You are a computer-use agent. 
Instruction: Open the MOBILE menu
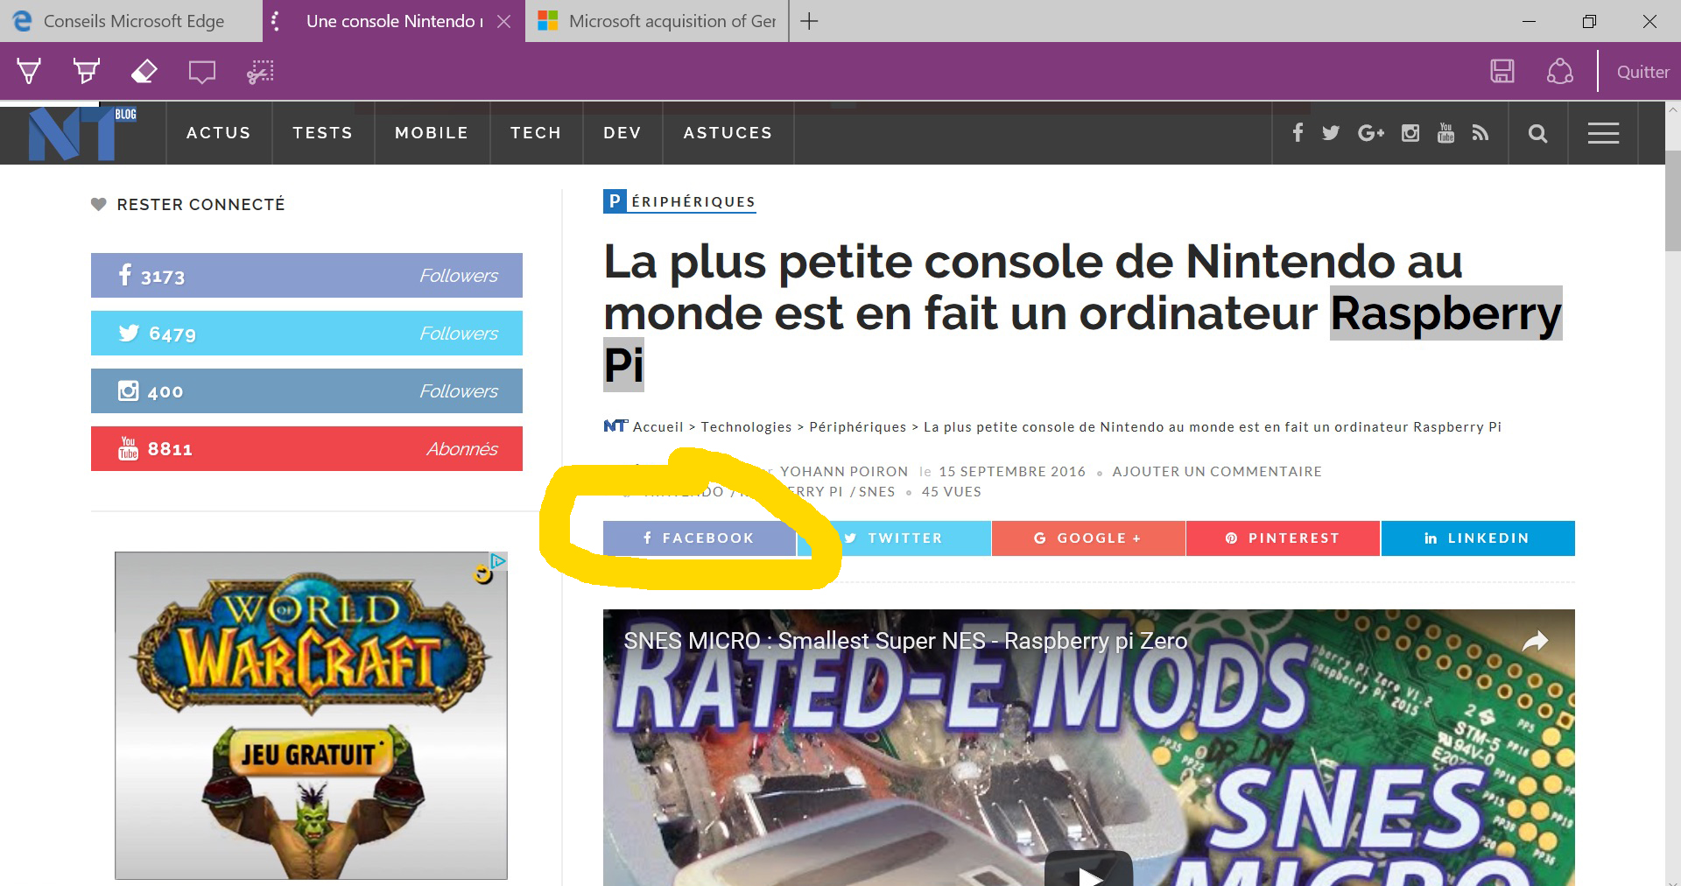432,133
